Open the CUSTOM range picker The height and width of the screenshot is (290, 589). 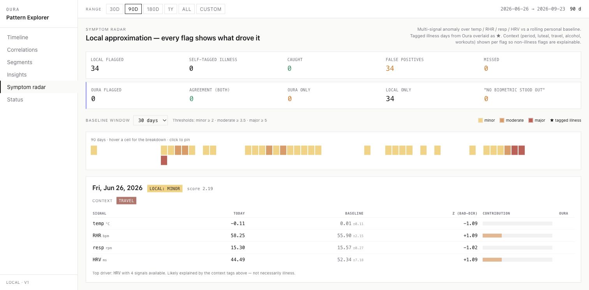pyautogui.click(x=211, y=9)
